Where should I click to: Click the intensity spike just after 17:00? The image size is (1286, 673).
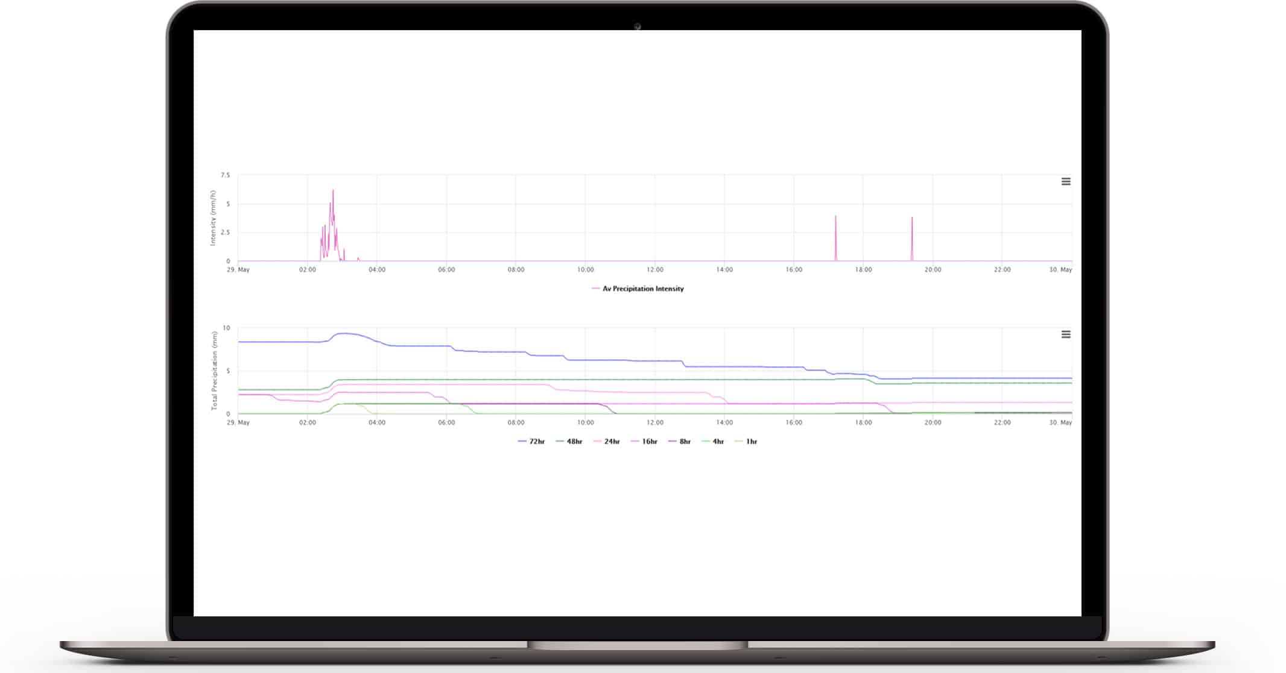point(835,216)
